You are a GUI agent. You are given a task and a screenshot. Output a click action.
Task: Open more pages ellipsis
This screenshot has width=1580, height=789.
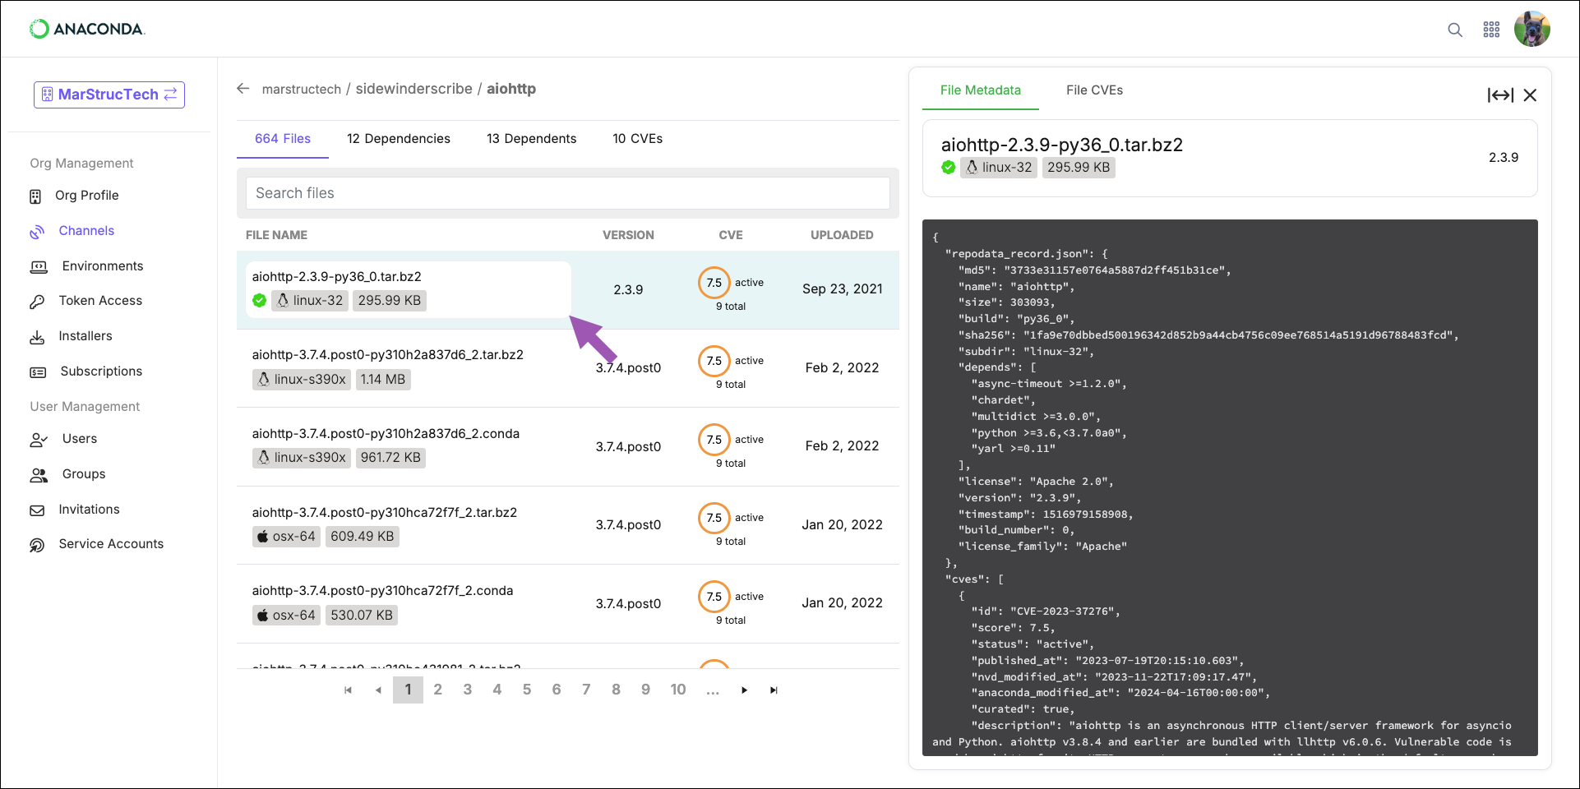713,690
